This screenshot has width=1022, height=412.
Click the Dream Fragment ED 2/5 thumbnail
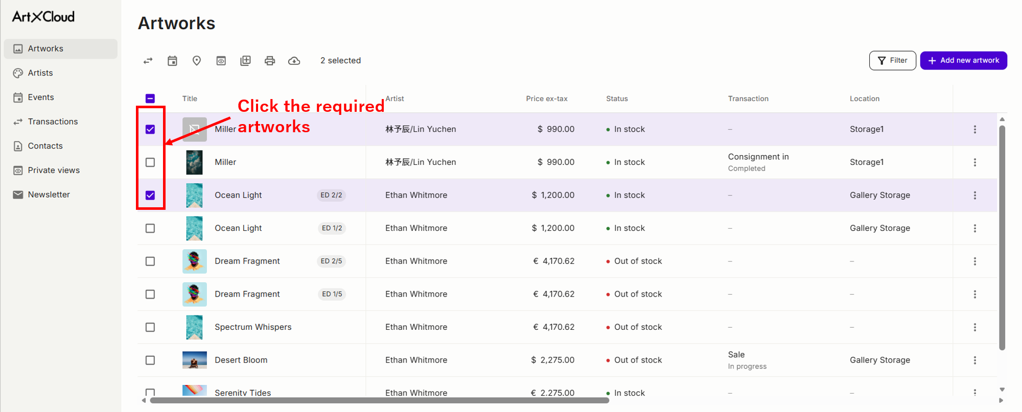click(195, 261)
